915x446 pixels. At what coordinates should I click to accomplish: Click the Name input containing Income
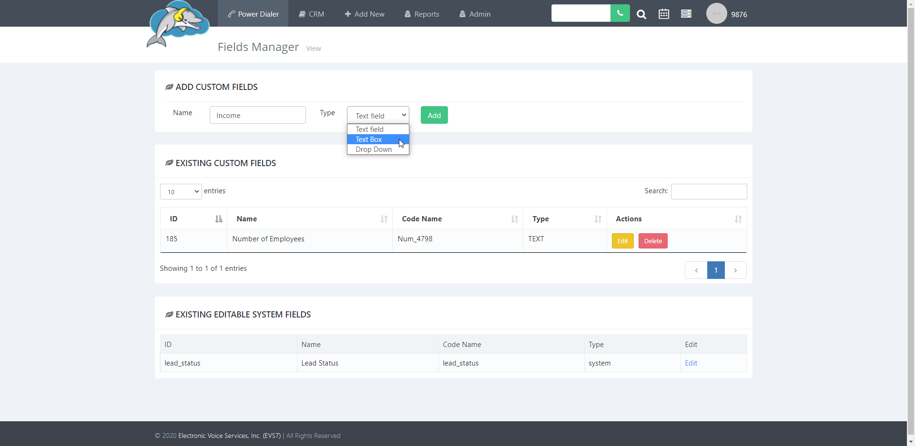[x=258, y=115]
